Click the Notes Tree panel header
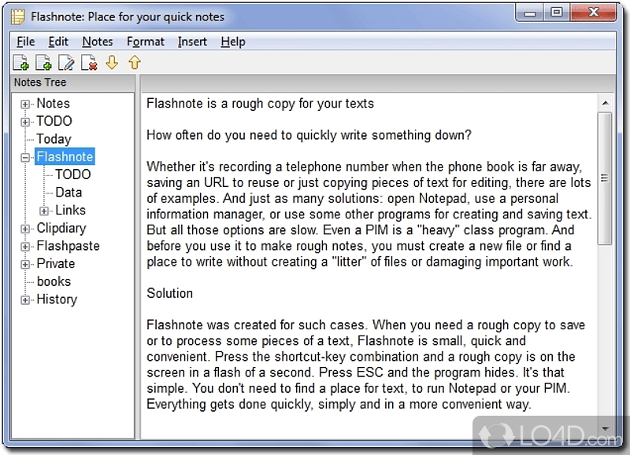 click(x=72, y=83)
